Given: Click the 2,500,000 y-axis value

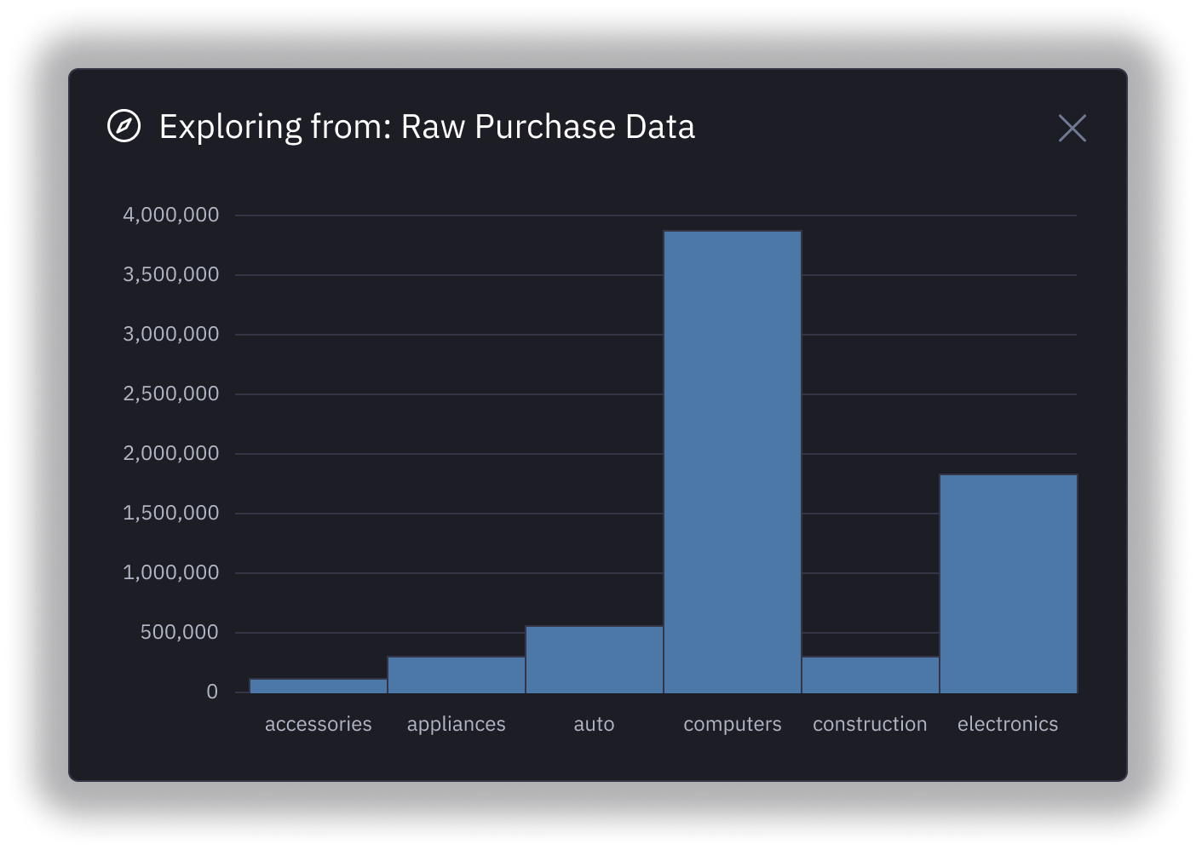Looking at the screenshot, I should click(x=171, y=393).
